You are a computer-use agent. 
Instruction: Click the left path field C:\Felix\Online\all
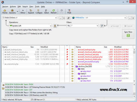30,18
